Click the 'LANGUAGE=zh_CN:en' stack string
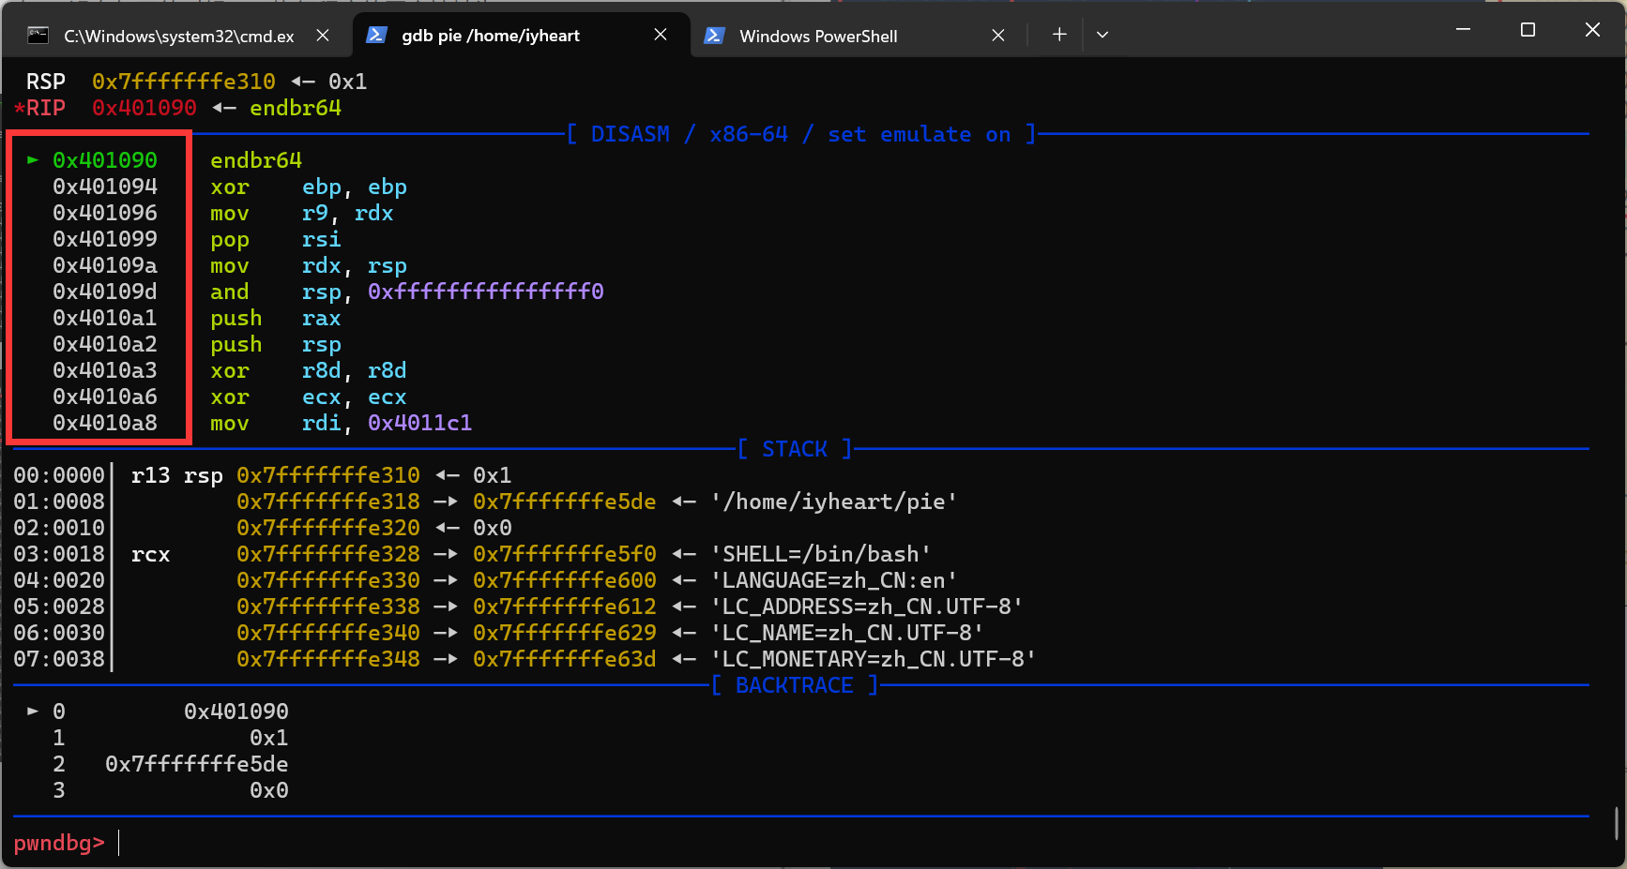The image size is (1627, 869). coord(834,580)
